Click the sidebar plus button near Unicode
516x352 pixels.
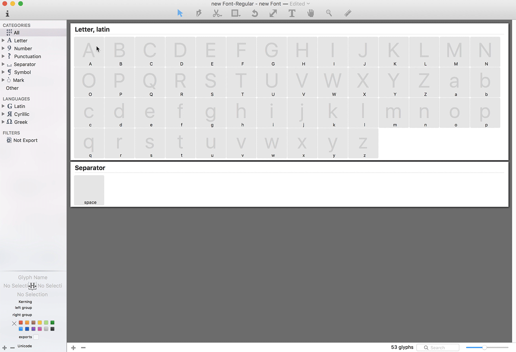coord(4,348)
